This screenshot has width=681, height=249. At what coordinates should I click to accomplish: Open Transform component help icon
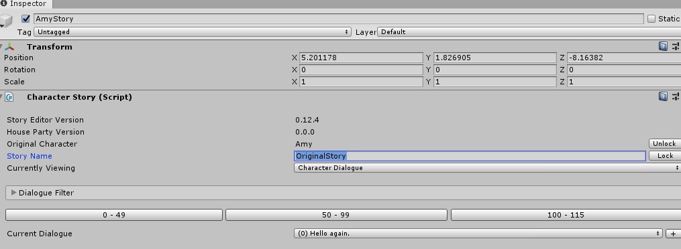[x=663, y=47]
